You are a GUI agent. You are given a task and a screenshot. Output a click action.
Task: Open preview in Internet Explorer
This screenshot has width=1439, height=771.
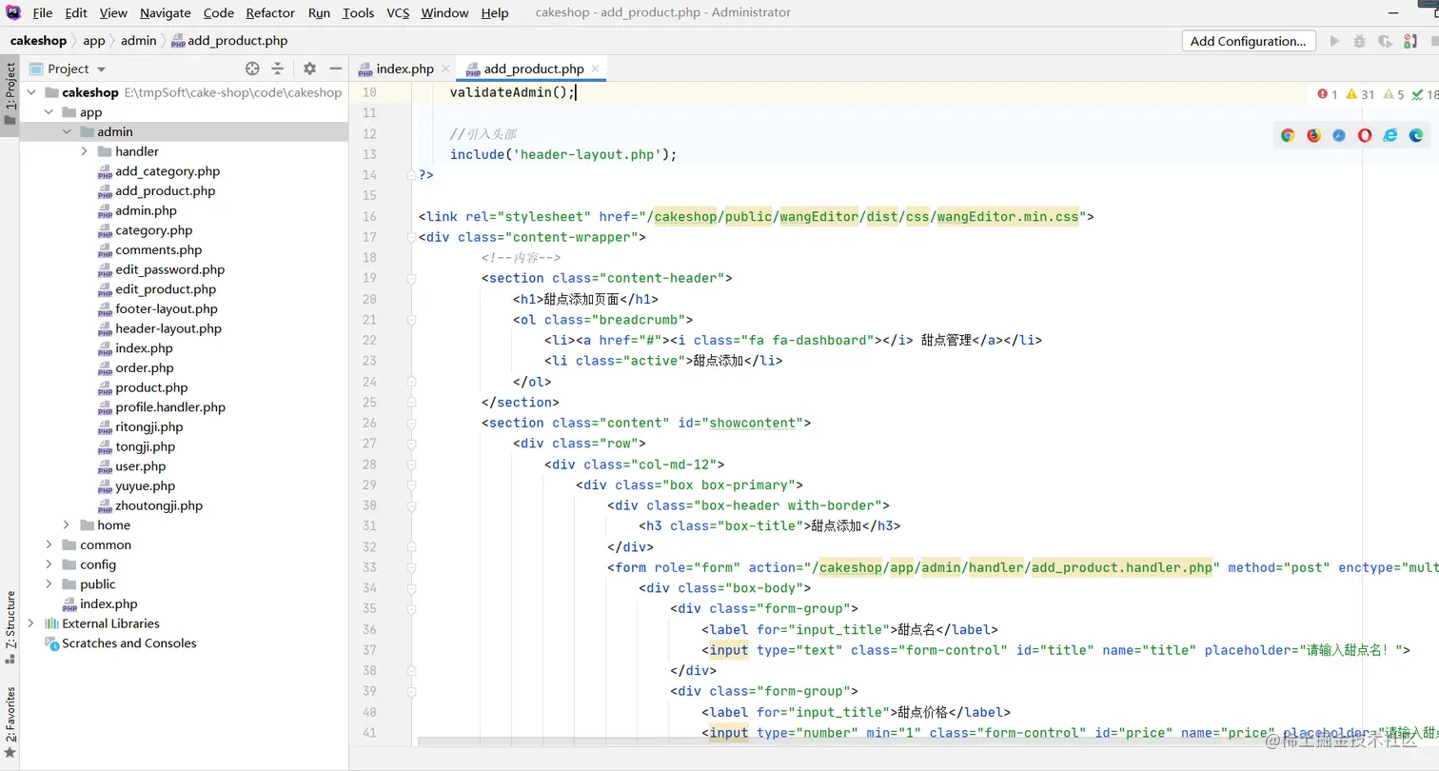click(x=1390, y=135)
